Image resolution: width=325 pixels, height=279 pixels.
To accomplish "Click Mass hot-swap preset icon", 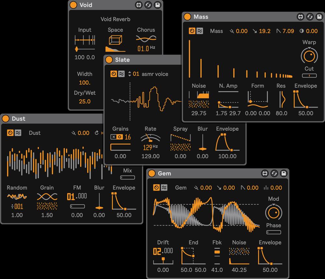I will [x=310, y=17].
